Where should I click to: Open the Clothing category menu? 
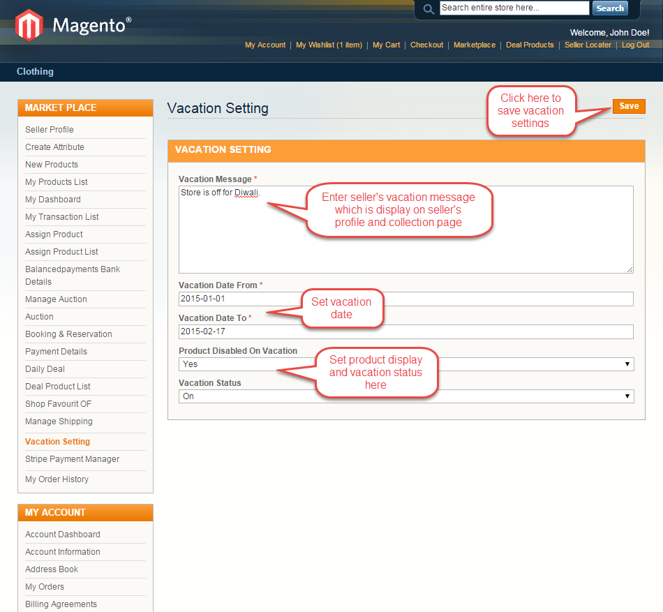coord(35,71)
